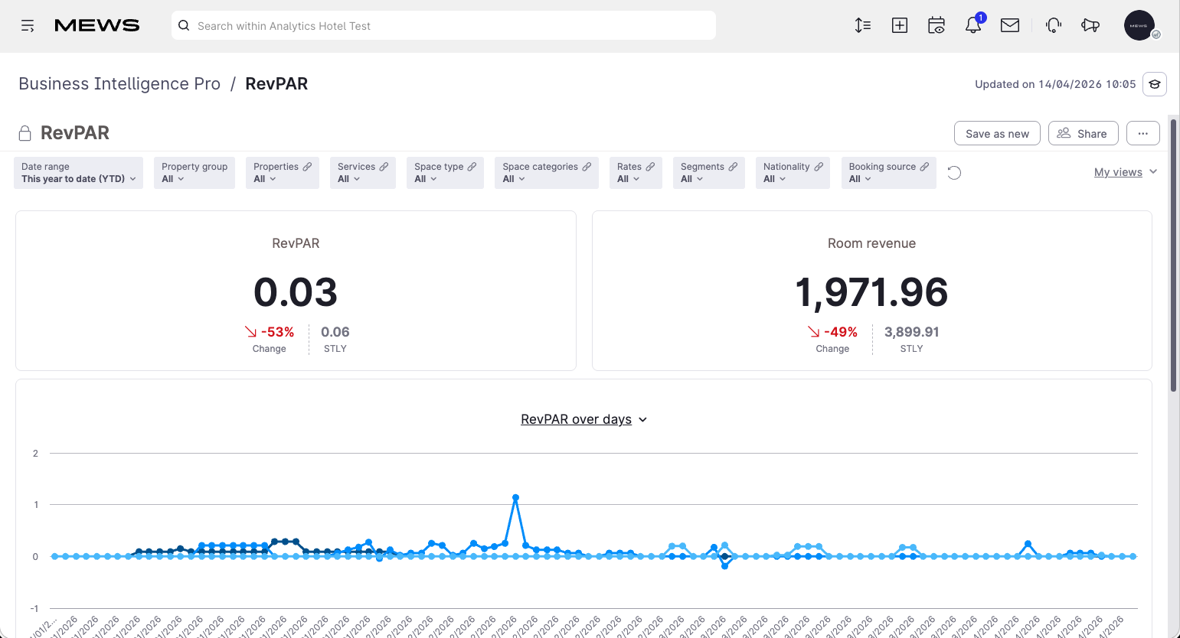This screenshot has height=638, width=1180.
Task: Open the main navigation menu icon
Action: (28, 26)
